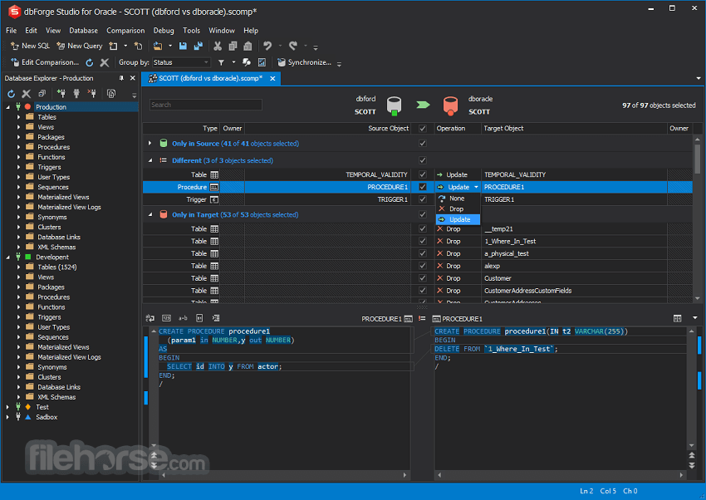The width and height of the screenshot is (706, 500).
Task: Click New Connection plug icon with plus
Action: pyautogui.click(x=61, y=94)
